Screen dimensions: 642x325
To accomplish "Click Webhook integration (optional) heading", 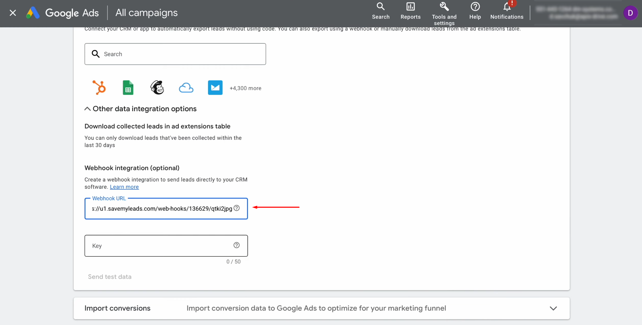I will [132, 168].
